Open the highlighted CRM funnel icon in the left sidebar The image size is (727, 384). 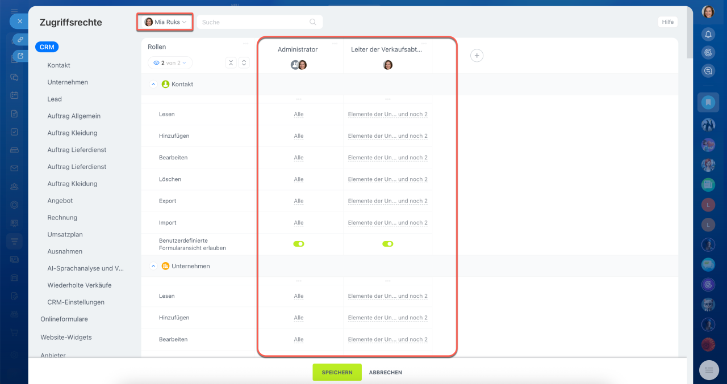[x=15, y=241]
